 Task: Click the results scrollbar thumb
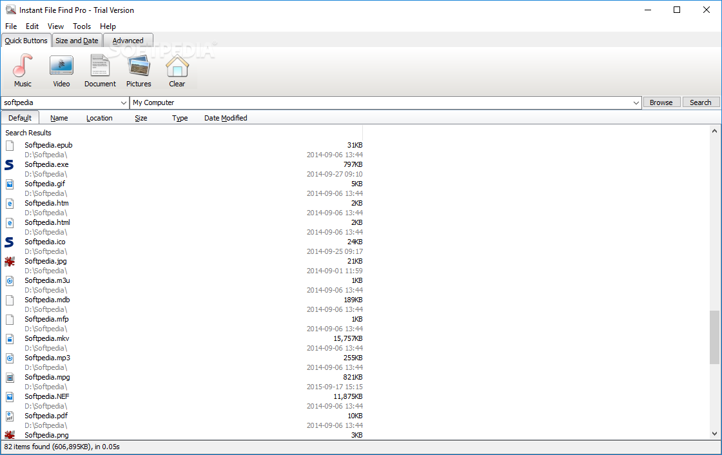point(714,338)
